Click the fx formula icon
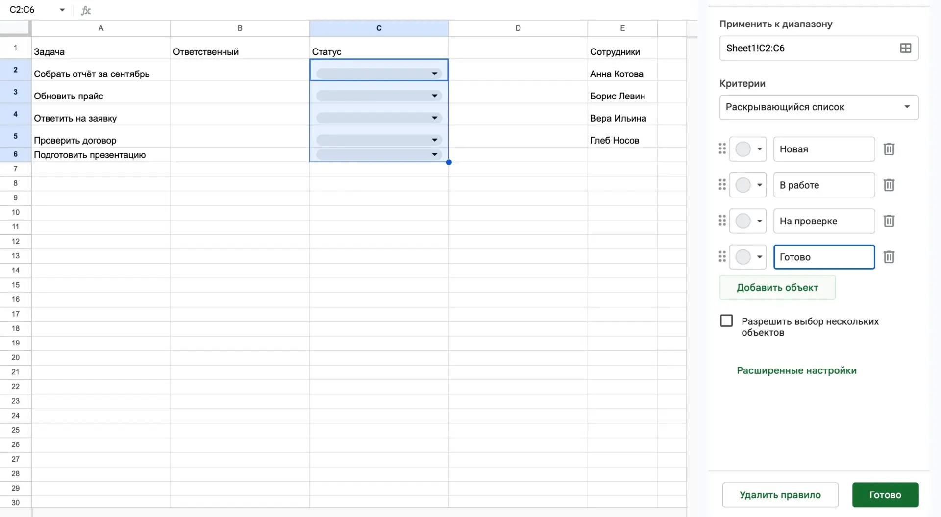The width and height of the screenshot is (941, 517). tap(86, 10)
